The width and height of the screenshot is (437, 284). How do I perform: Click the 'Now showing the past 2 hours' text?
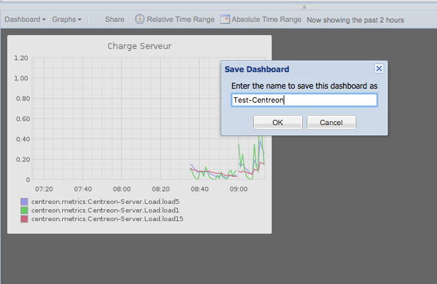point(355,20)
